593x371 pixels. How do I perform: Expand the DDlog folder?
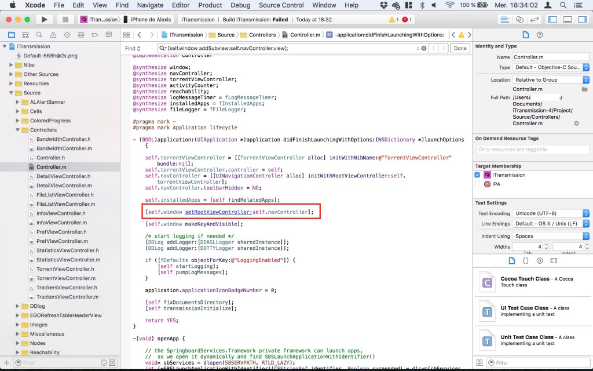pyautogui.click(x=18, y=306)
